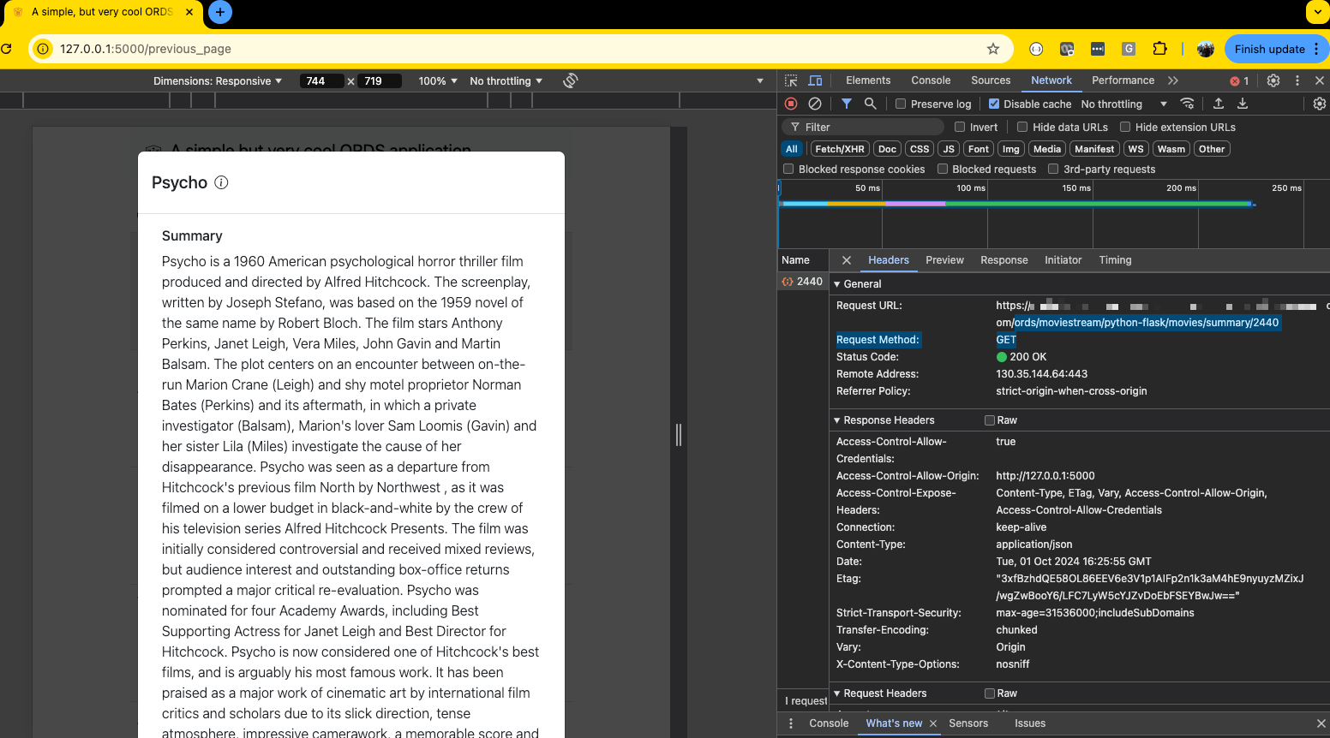Check 3rd-party requests box

(x=1053, y=169)
